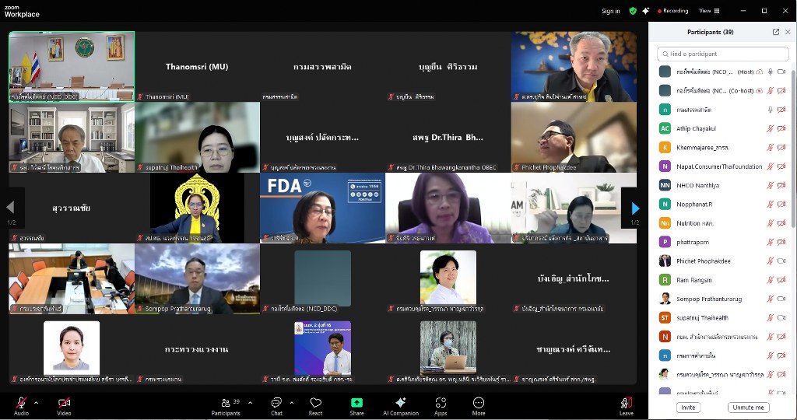Open the Chat options caret
The height and width of the screenshot is (420, 797).
pyautogui.click(x=292, y=403)
